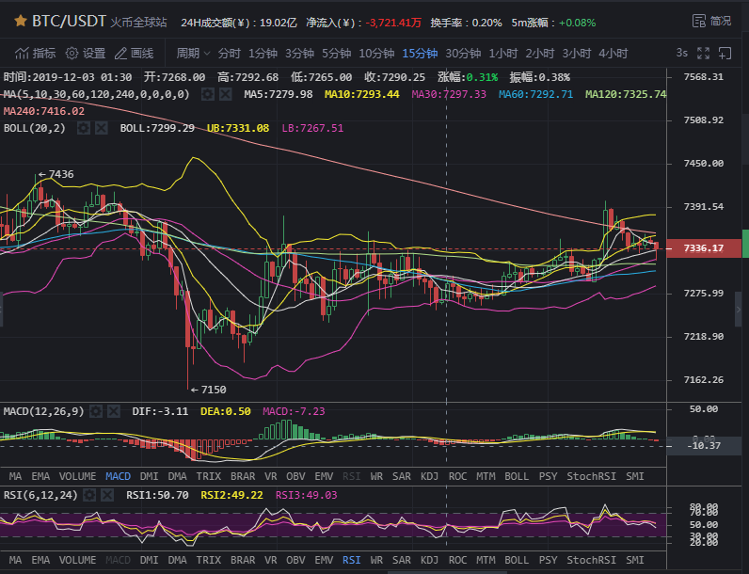This screenshot has height=574, width=749.
Task: Open MACD(12,26,9) settings gear
Action: 96,411
